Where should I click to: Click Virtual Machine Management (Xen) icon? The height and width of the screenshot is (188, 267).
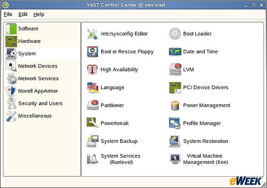point(175,159)
